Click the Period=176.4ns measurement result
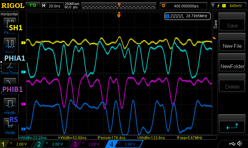 coord(118,138)
